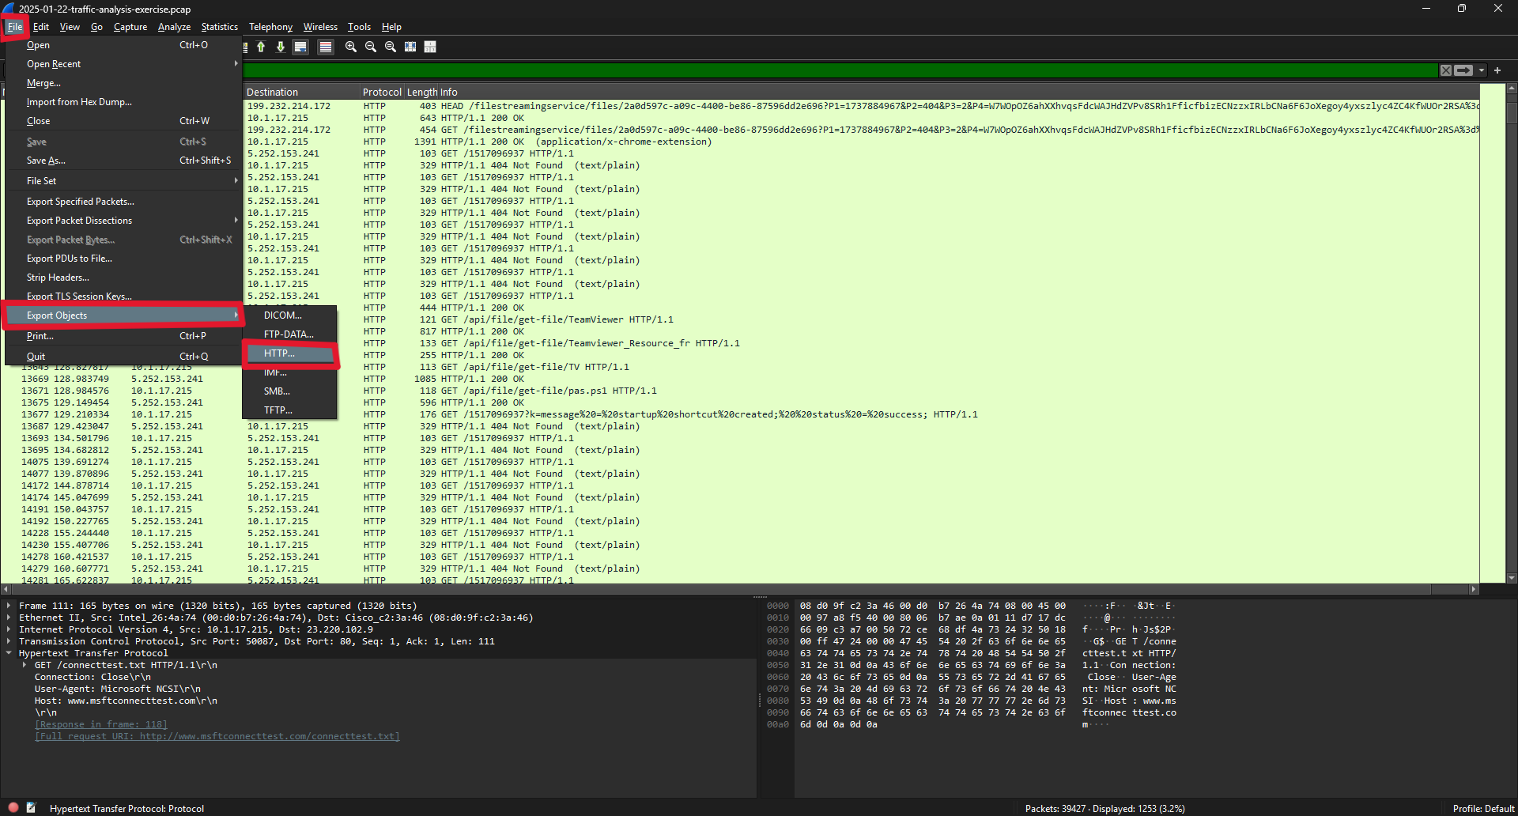Click the expert information red circle indicator
This screenshot has width=1518, height=816.
(x=13, y=808)
